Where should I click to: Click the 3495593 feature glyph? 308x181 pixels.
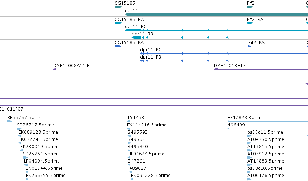(130, 136)
